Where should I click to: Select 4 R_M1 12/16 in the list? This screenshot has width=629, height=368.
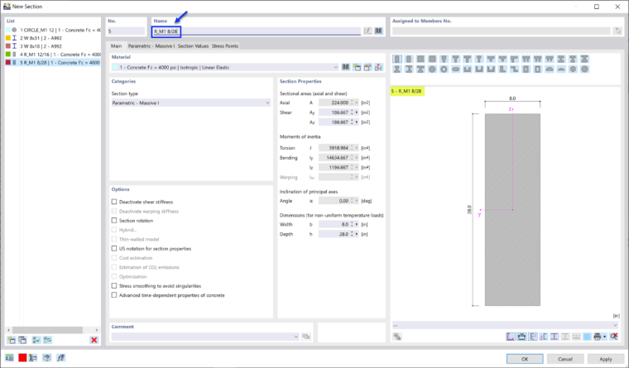tap(53, 55)
